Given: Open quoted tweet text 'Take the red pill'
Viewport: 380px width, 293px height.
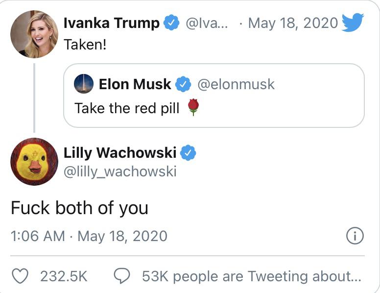Looking at the screenshot, I should (x=127, y=108).
